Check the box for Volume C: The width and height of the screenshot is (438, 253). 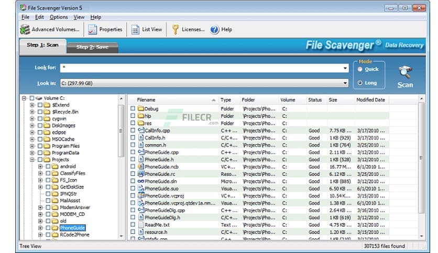[x=32, y=98]
